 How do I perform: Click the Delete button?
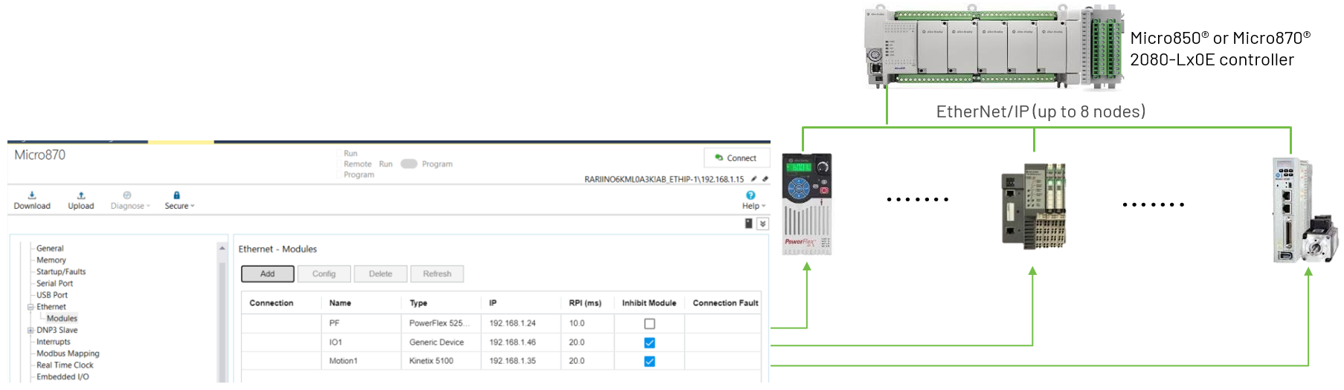click(x=381, y=274)
